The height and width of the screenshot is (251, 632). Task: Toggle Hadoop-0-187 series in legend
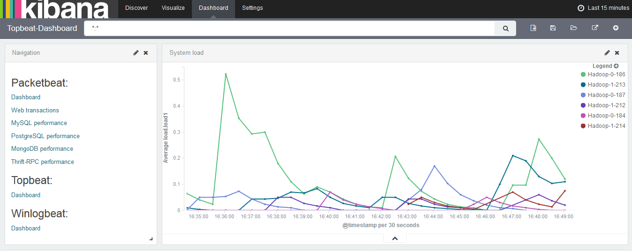pyautogui.click(x=603, y=95)
